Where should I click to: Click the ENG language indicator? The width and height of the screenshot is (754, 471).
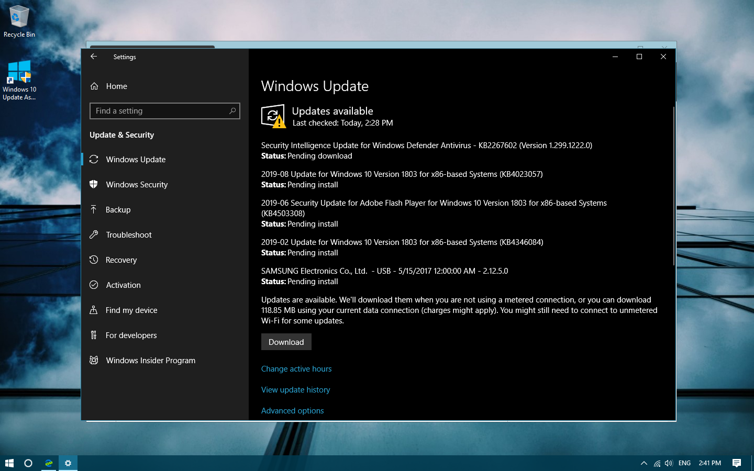684,463
